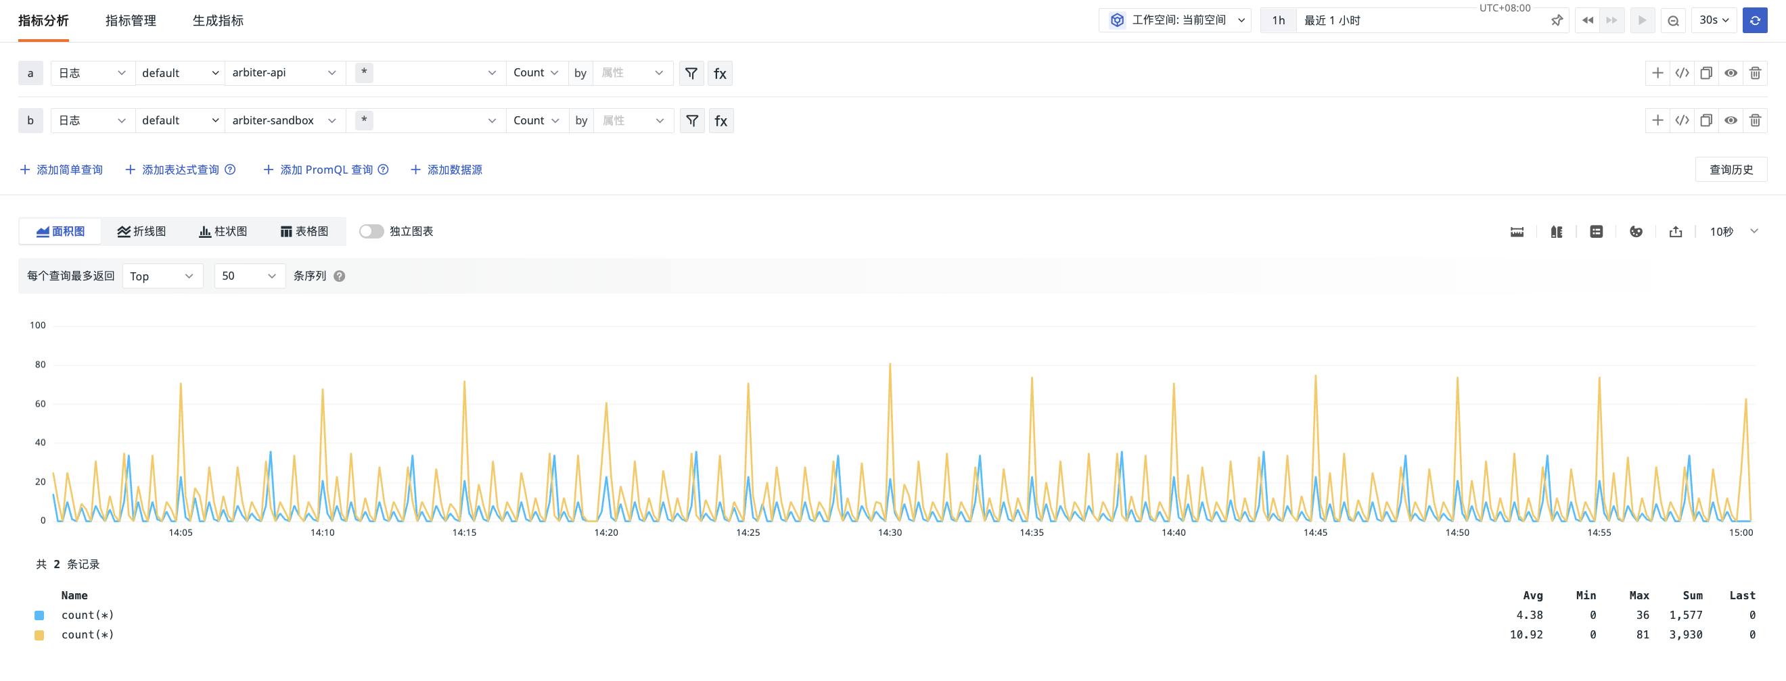
Task: Click 添加简单查询 link
Action: 62,170
